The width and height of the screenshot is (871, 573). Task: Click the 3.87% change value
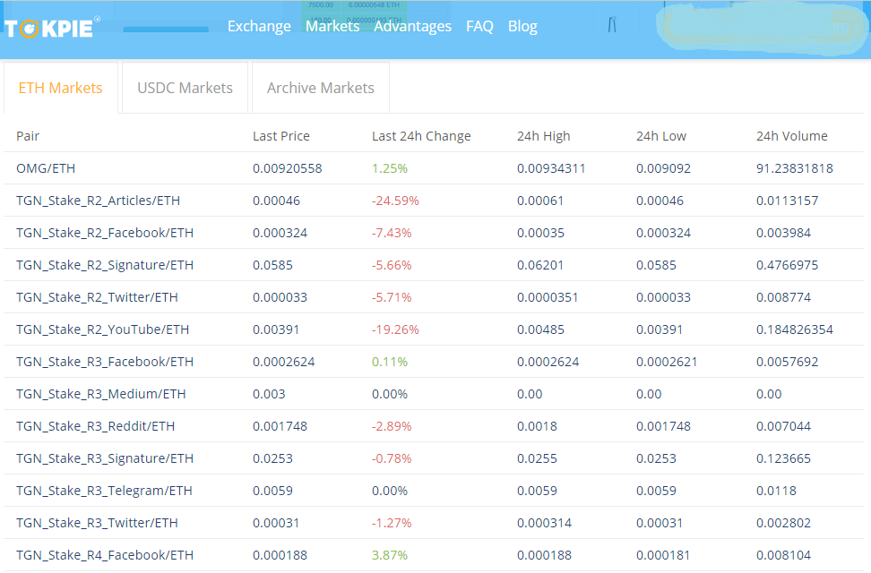point(390,555)
